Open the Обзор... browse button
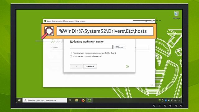This screenshot has height=112, width=199. (x=119, y=47)
